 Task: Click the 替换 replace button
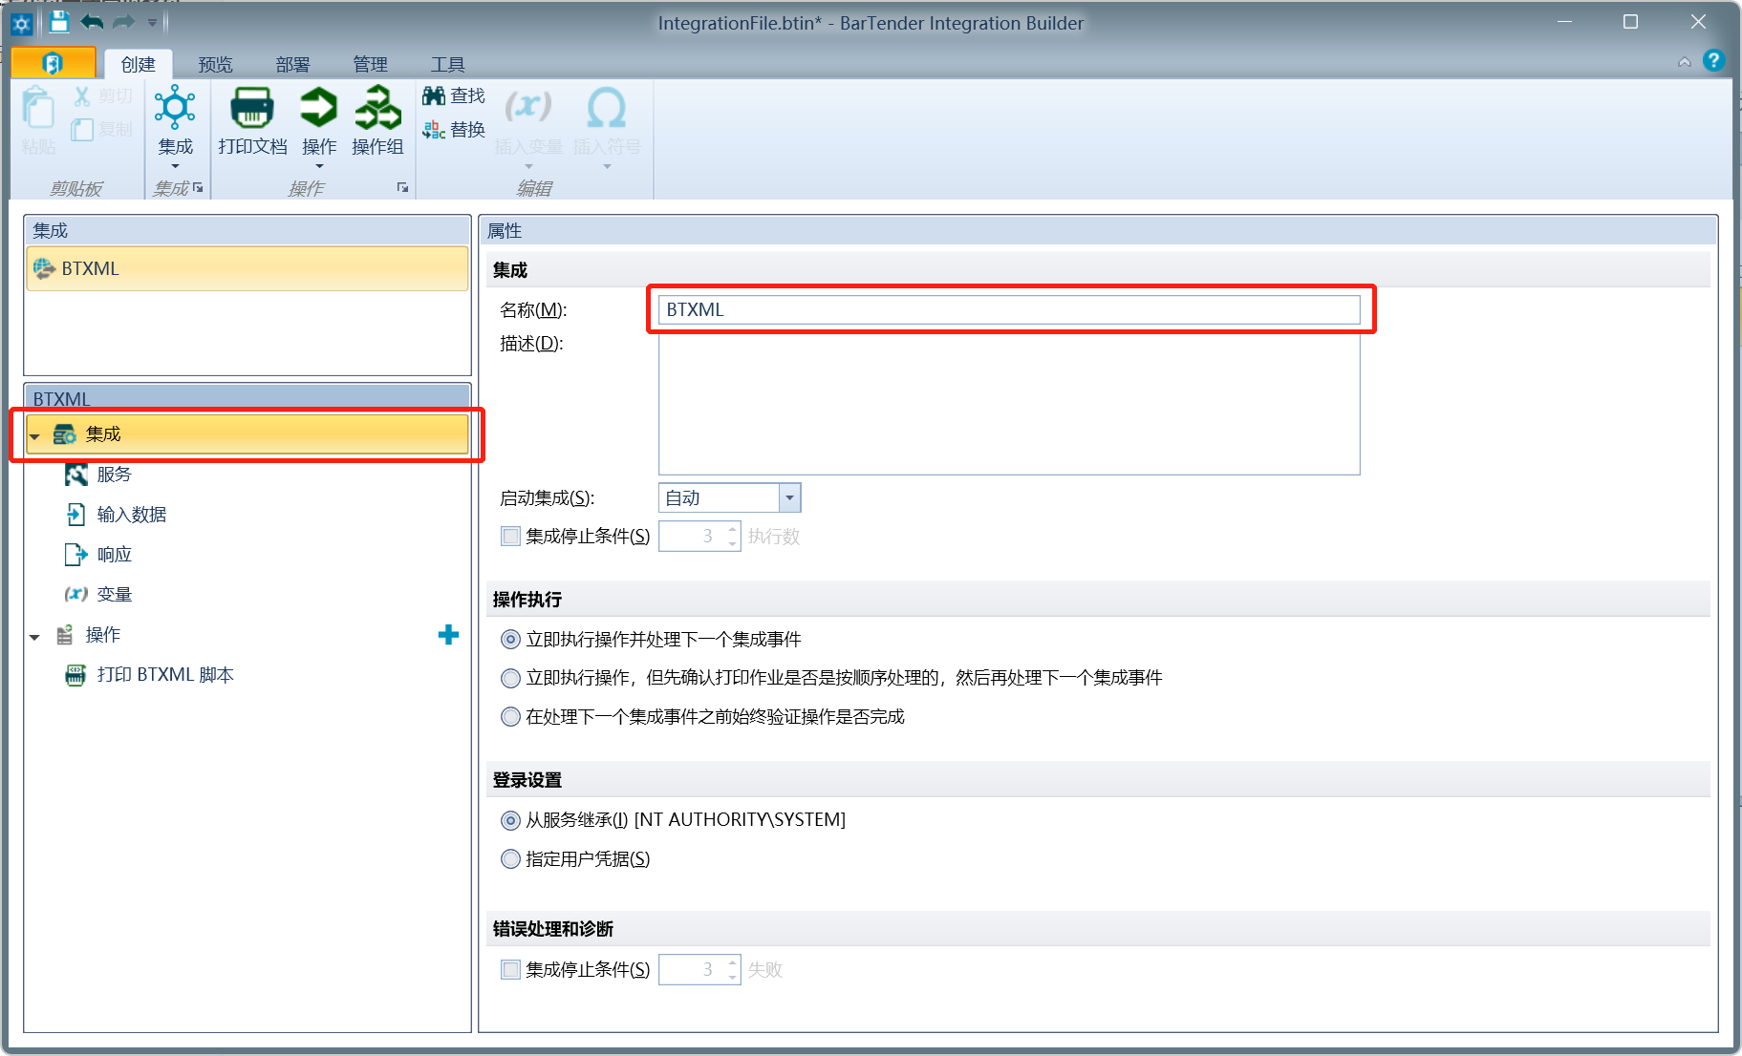454,129
